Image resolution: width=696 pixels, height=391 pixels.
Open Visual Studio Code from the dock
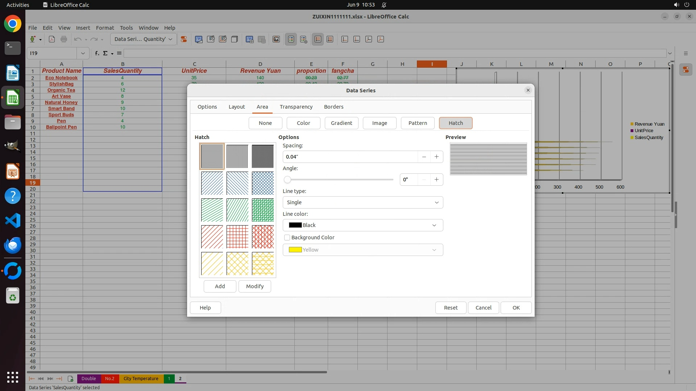point(13,220)
